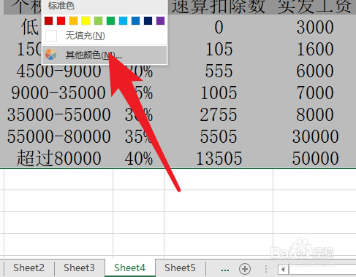Select deduction cell with value 105
Viewport: 356px width, 277px height.
click(x=219, y=49)
